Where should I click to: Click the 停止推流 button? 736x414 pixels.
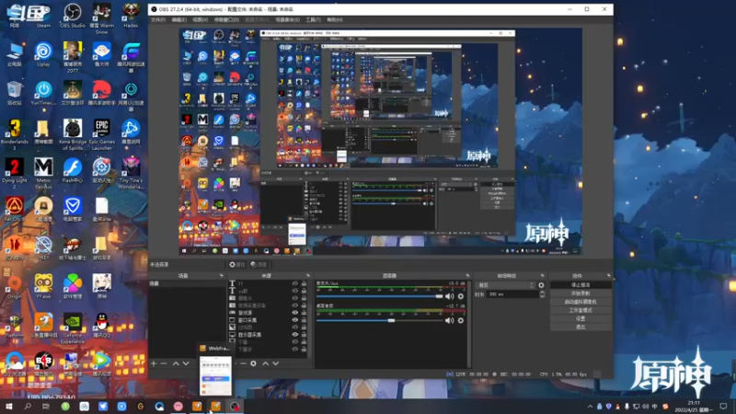[x=581, y=285]
